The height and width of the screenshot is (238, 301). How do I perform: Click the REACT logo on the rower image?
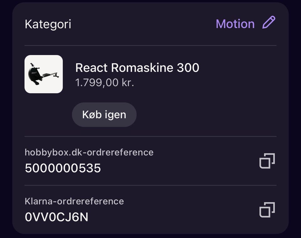pyautogui.click(x=34, y=72)
